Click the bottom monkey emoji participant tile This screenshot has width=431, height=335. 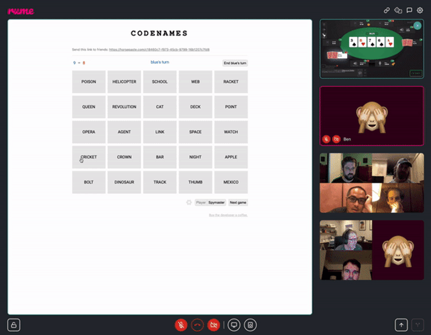[x=398, y=250]
